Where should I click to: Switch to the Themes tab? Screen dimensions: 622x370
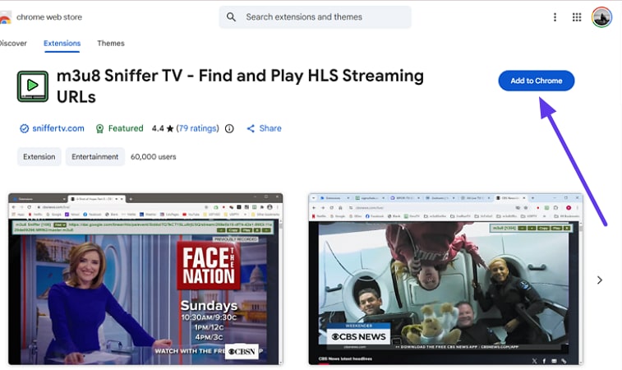111,44
